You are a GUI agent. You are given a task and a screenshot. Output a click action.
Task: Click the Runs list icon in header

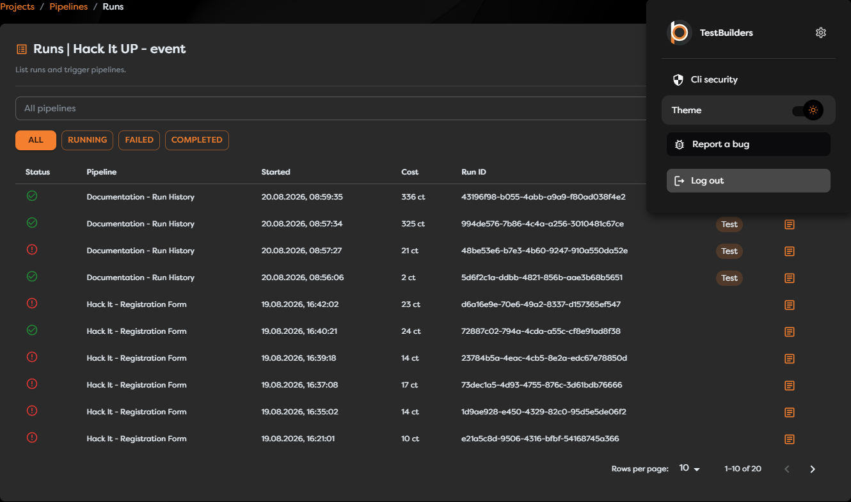pos(22,49)
